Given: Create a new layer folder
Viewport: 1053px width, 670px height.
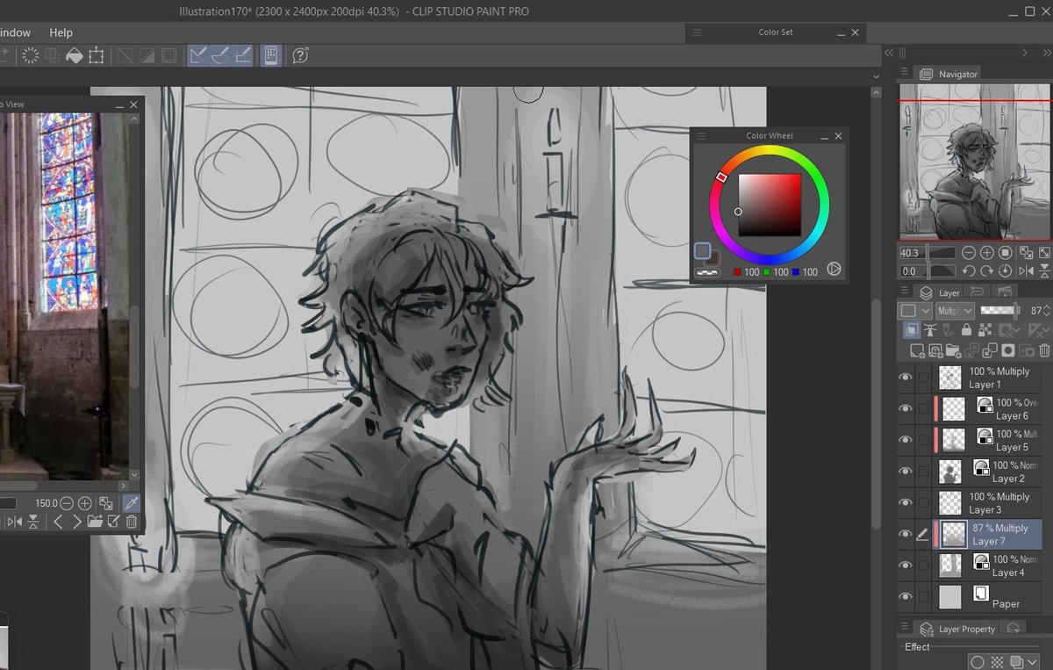Looking at the screenshot, I should [x=954, y=350].
